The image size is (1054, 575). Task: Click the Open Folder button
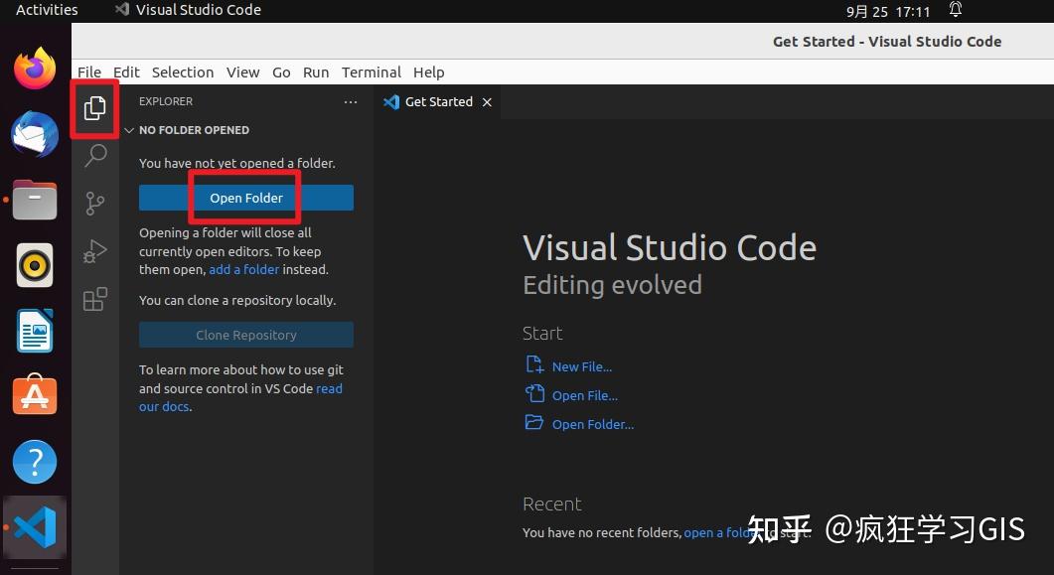(x=245, y=198)
